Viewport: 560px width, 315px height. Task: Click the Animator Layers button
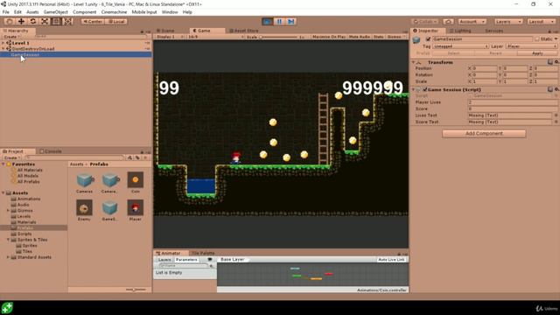(164, 260)
